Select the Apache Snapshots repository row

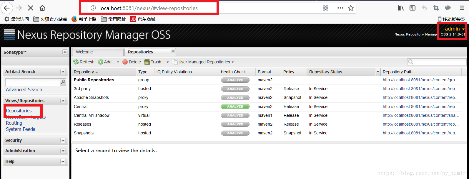click(x=267, y=98)
